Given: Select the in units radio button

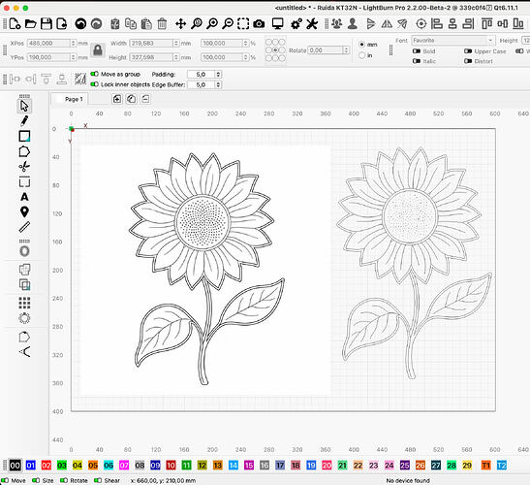Looking at the screenshot, I should pyautogui.click(x=362, y=55).
